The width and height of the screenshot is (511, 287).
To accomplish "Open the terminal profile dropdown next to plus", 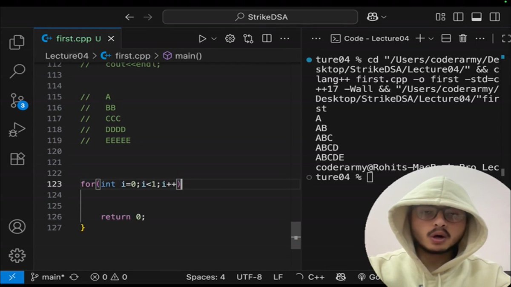I will click(x=432, y=38).
